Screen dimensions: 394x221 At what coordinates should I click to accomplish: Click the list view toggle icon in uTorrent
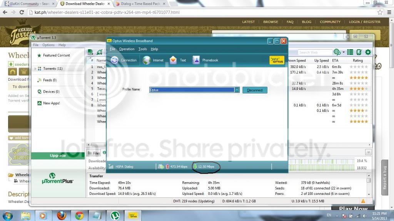click(x=350, y=52)
